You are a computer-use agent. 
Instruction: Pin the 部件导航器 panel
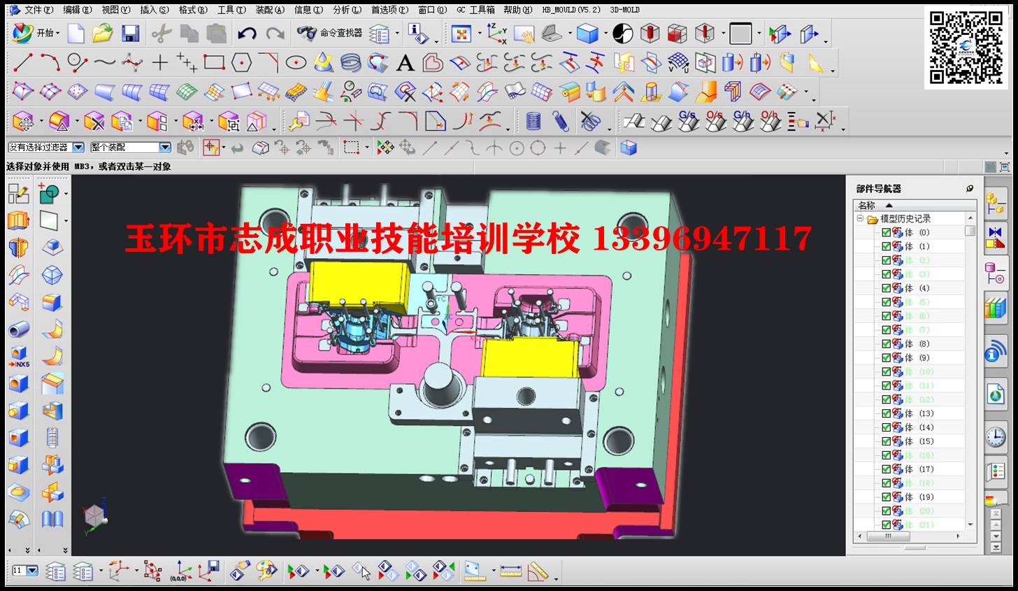970,188
